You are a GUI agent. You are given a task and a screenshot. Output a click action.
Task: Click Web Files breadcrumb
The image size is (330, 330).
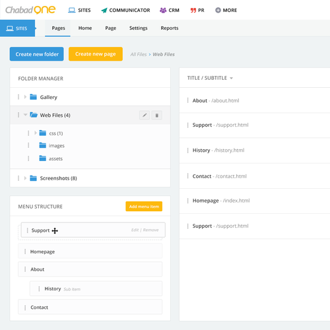164,54
